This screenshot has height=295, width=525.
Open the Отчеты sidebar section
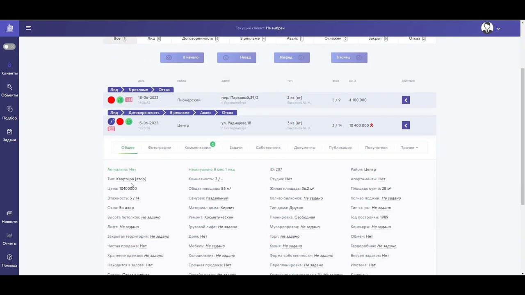pyautogui.click(x=9, y=239)
